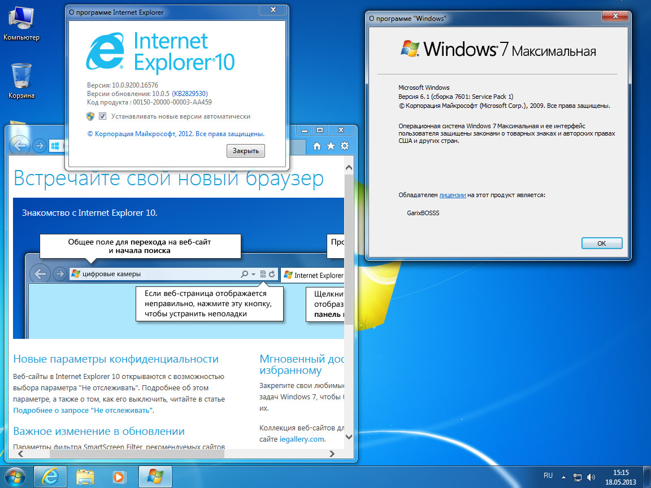651x488 pixels.
Task: Maximize the Internet Explorer browser window
Action: point(320,130)
